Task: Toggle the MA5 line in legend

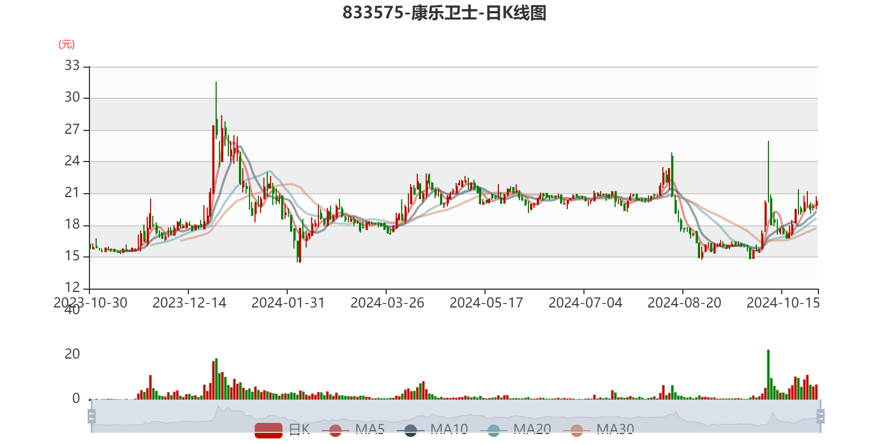Action: pyautogui.click(x=353, y=430)
